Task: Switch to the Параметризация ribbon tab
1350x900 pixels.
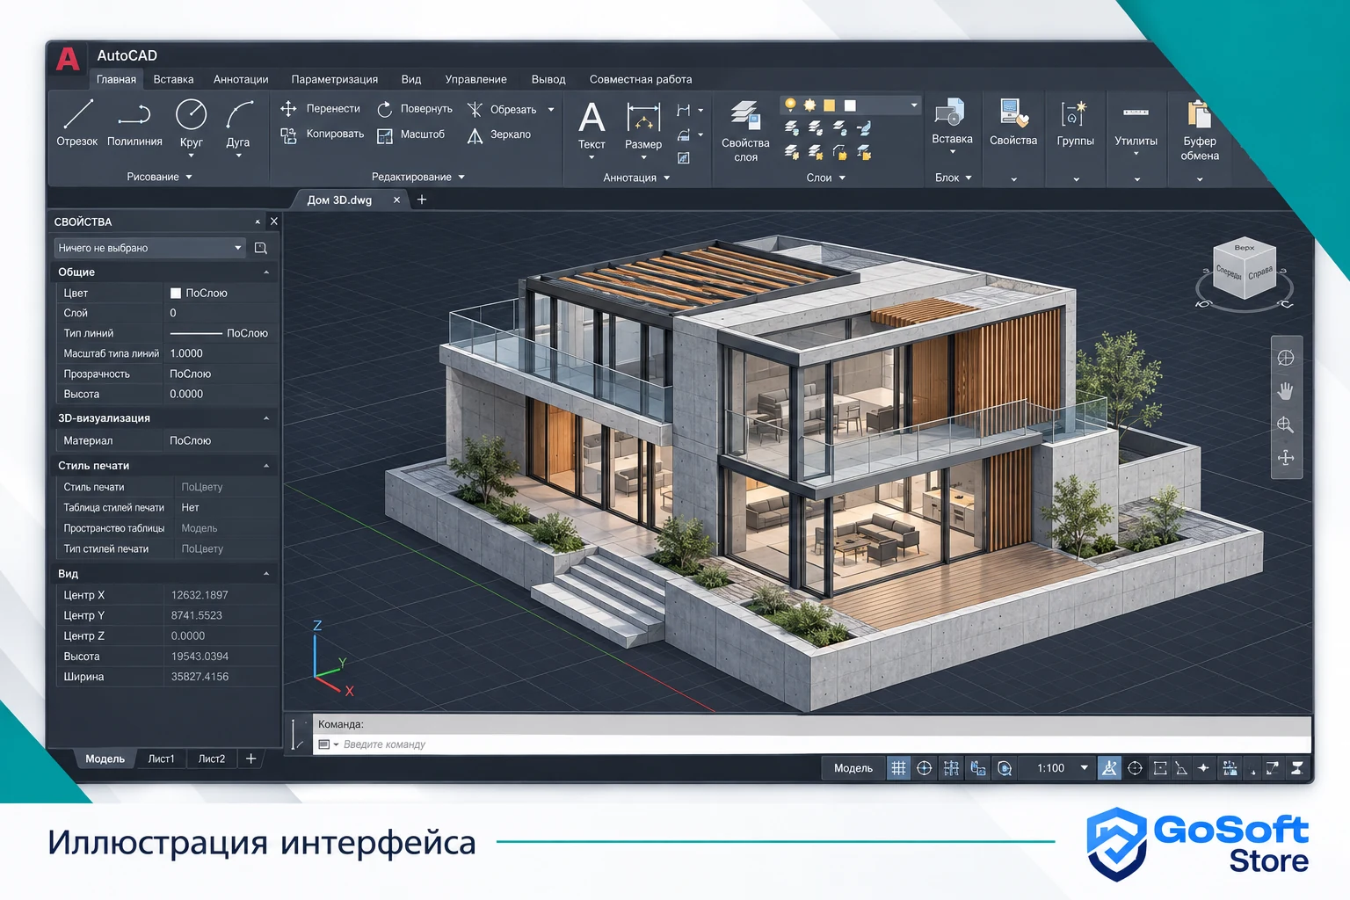Action: (x=335, y=79)
